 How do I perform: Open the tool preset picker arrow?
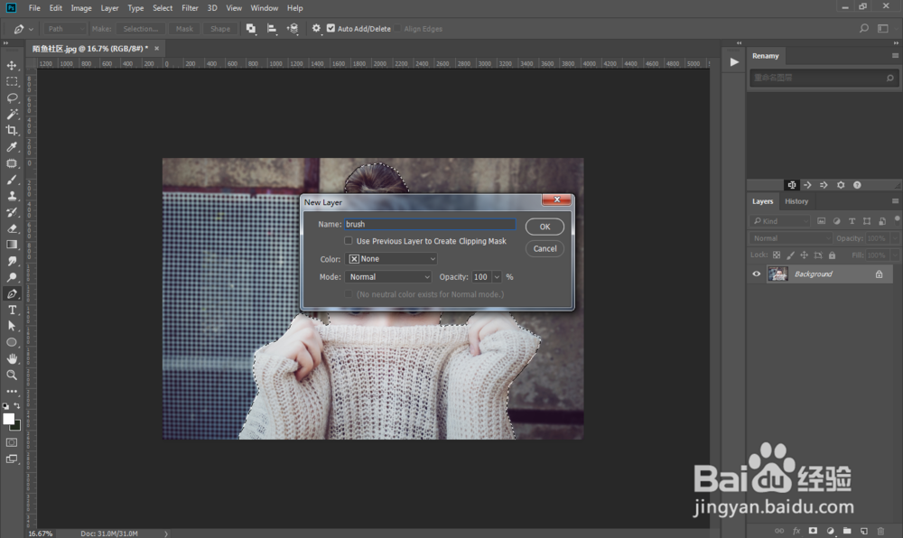(31, 29)
